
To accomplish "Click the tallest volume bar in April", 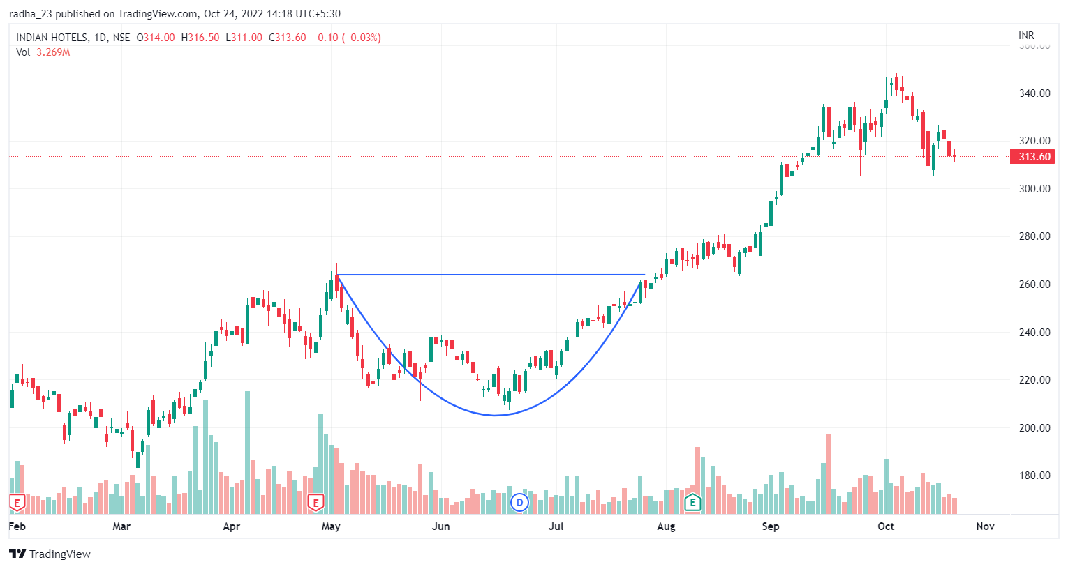I will pos(247,453).
